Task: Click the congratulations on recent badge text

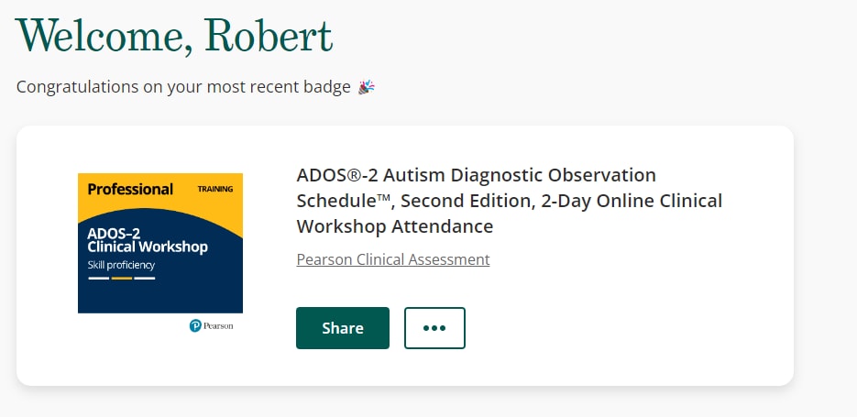Action: pos(183,87)
